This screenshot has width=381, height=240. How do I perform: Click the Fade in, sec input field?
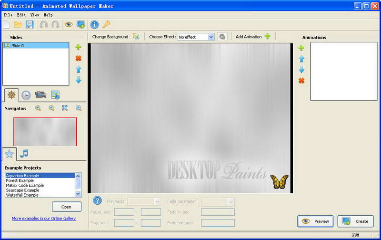point(218,212)
